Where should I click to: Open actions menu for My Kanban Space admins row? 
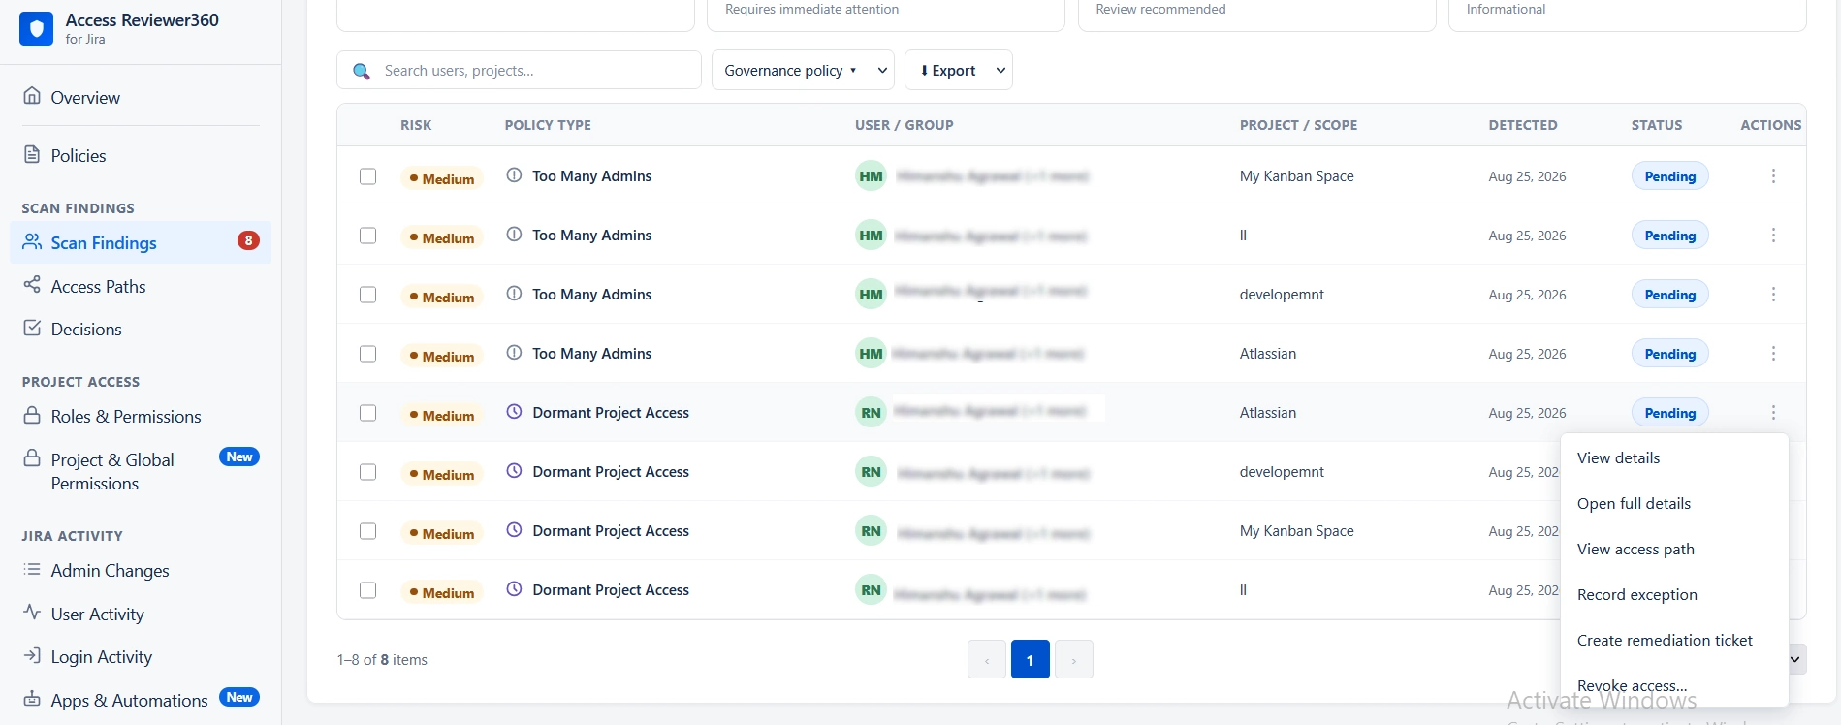pyautogui.click(x=1773, y=176)
